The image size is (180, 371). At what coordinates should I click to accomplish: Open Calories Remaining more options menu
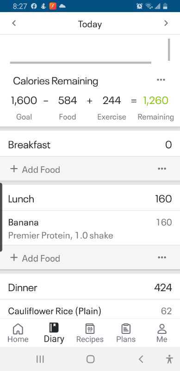161,80
